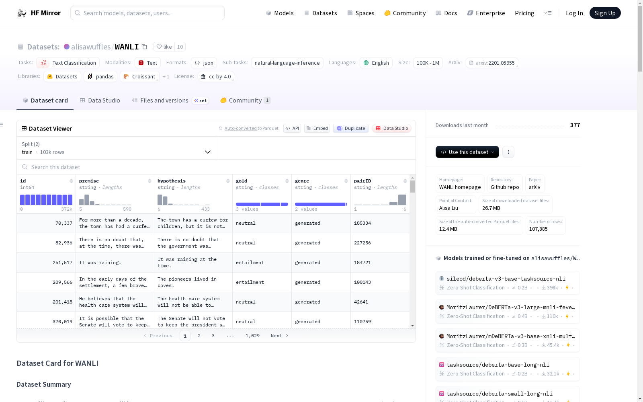Toggle sort on the id column

point(71,181)
